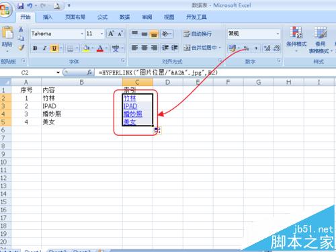Open the font size 11 dropdown
This screenshot has width=336, height=252.
click(x=101, y=34)
